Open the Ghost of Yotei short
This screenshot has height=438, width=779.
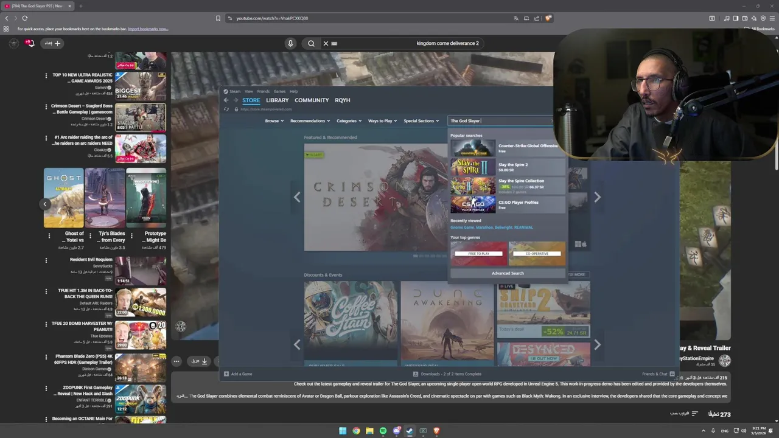64,198
